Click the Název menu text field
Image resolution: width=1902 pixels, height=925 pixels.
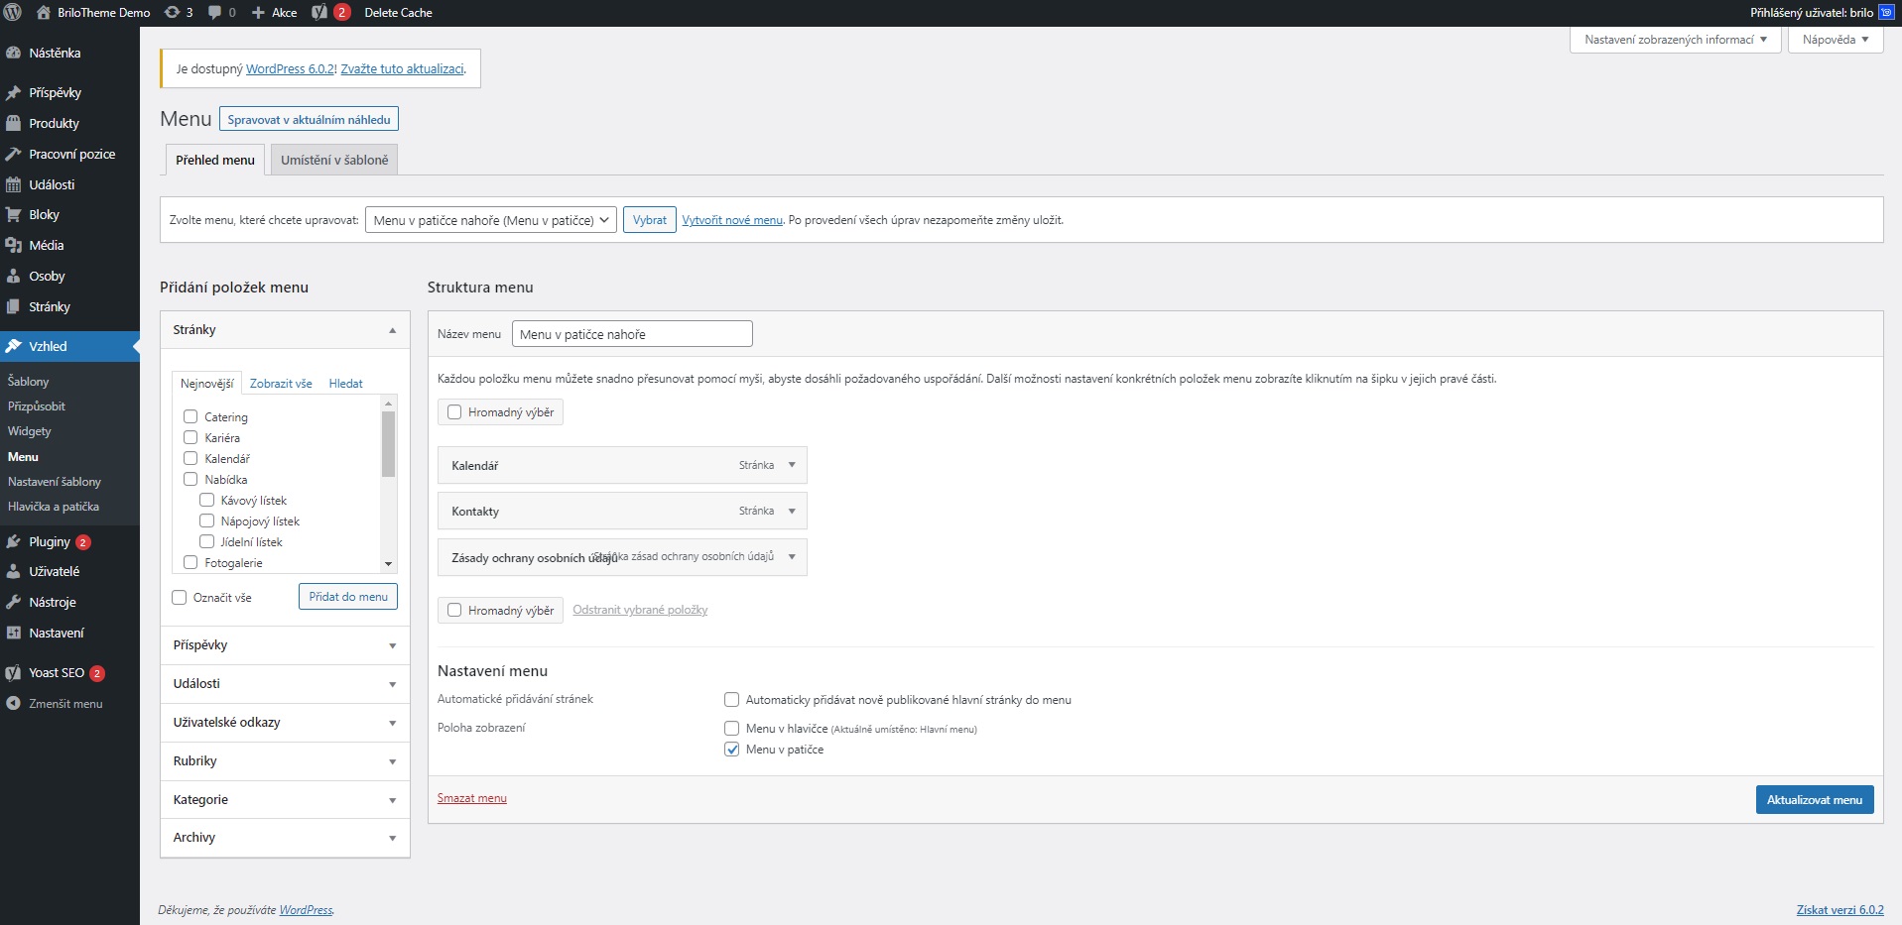(632, 334)
